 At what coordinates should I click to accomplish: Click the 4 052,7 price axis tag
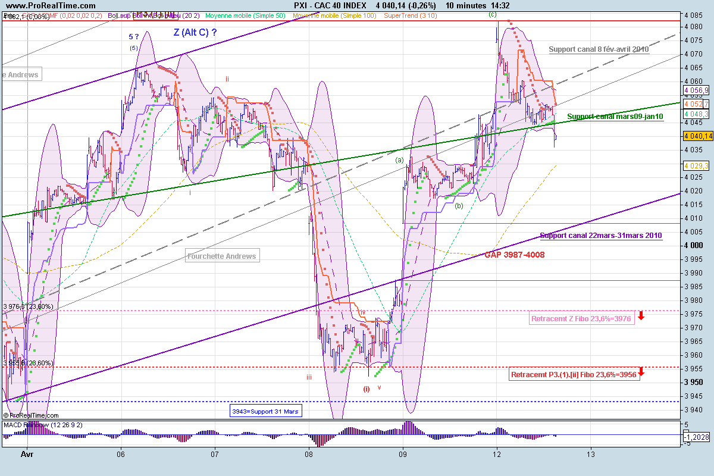(697, 104)
